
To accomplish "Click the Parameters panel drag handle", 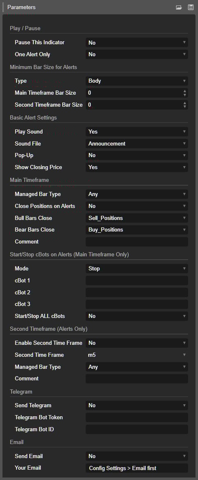I will [x=3, y=7].
